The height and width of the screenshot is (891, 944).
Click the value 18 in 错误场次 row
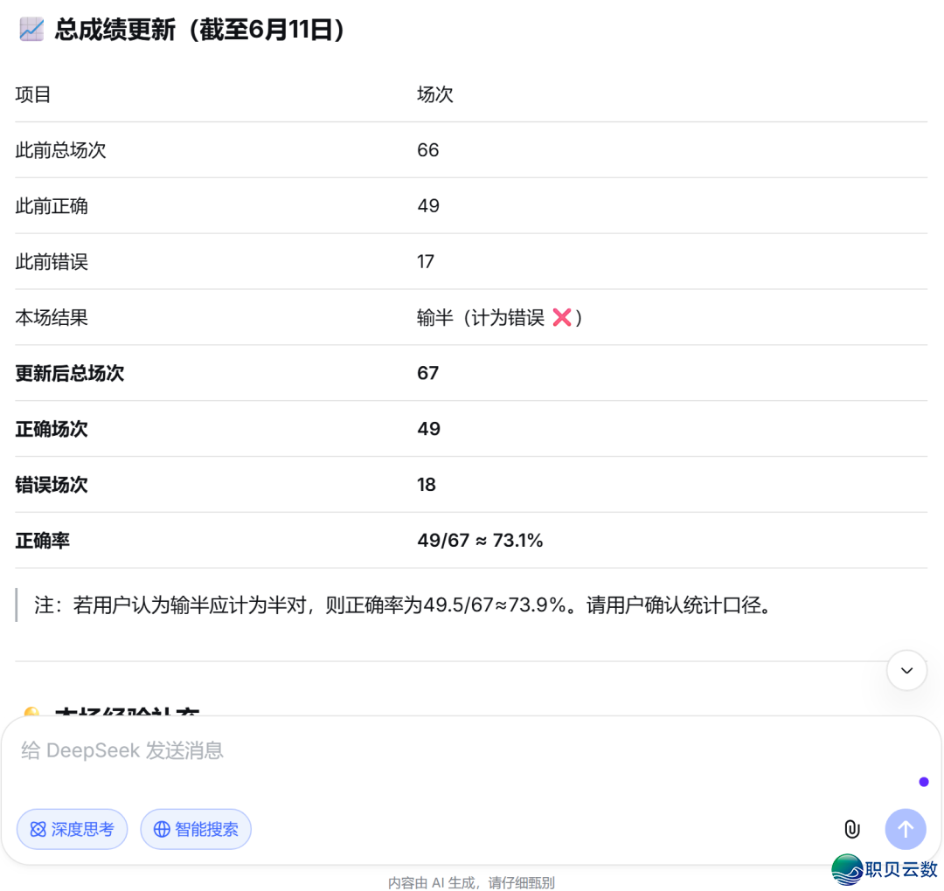427,485
